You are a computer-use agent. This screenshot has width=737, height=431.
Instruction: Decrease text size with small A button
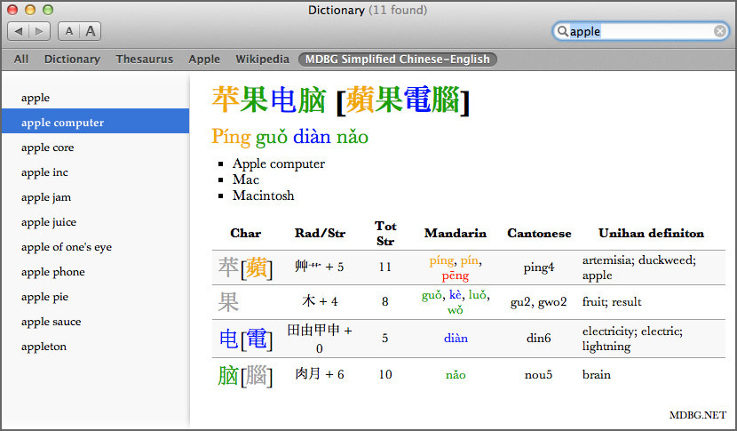(x=69, y=31)
